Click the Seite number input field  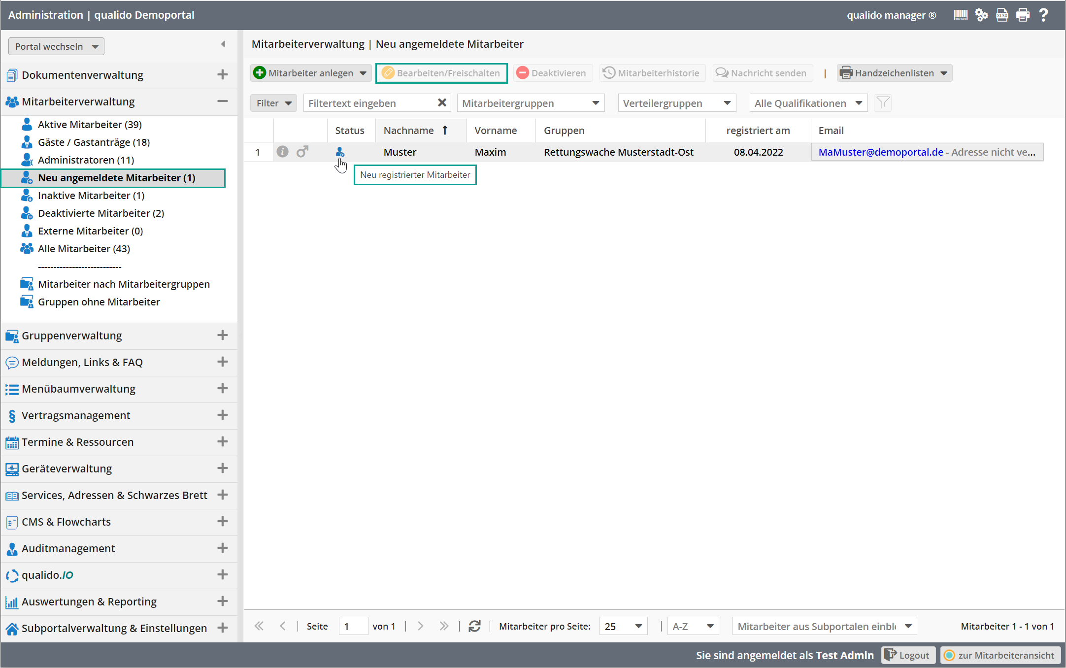pos(353,626)
